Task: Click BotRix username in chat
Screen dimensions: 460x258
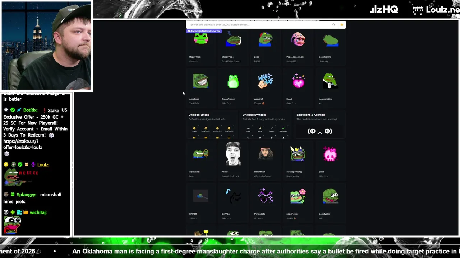Action: 30,110
